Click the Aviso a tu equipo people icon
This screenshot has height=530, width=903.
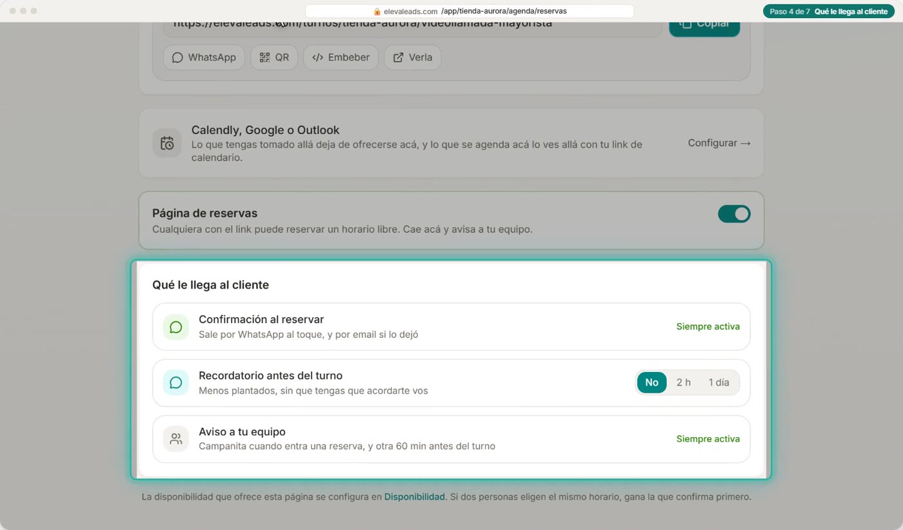175,439
